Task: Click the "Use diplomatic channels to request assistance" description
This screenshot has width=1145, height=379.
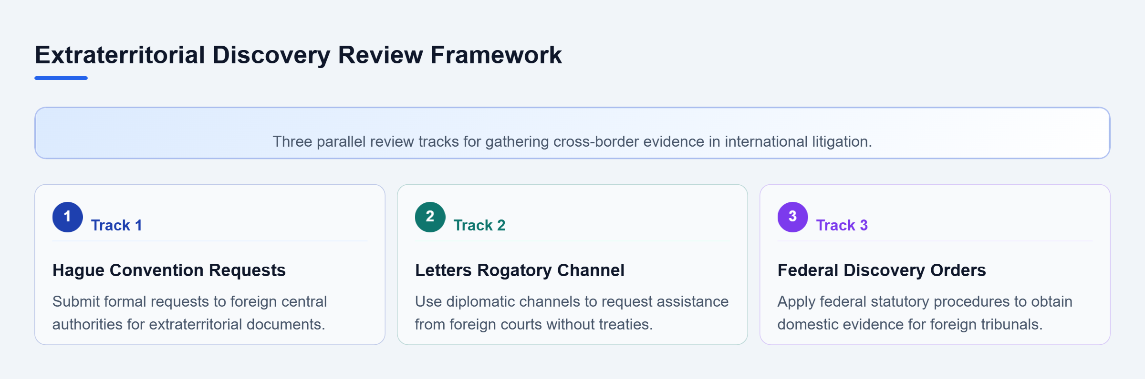Action: pyautogui.click(x=572, y=313)
